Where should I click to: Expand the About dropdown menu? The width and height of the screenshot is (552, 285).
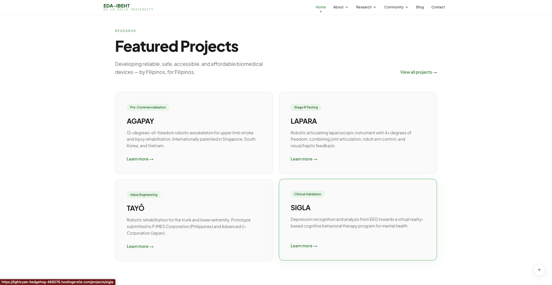pos(341,7)
